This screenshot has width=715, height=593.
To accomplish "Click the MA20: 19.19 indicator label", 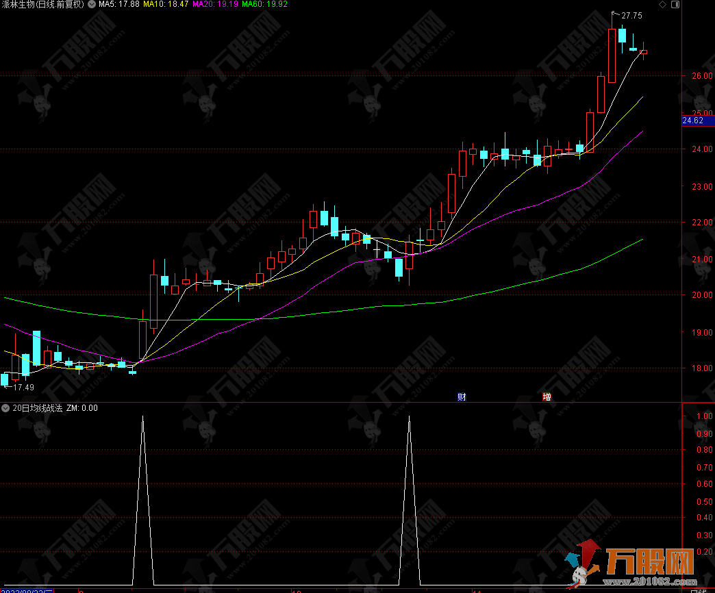I will coord(215,4).
